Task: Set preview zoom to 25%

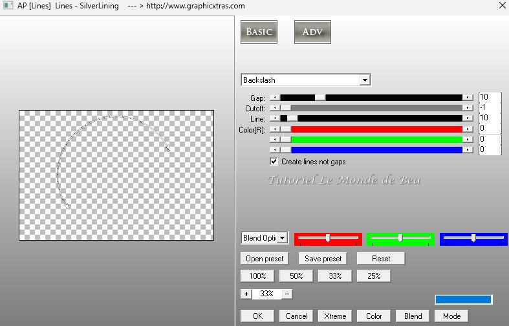Action: tap(374, 276)
